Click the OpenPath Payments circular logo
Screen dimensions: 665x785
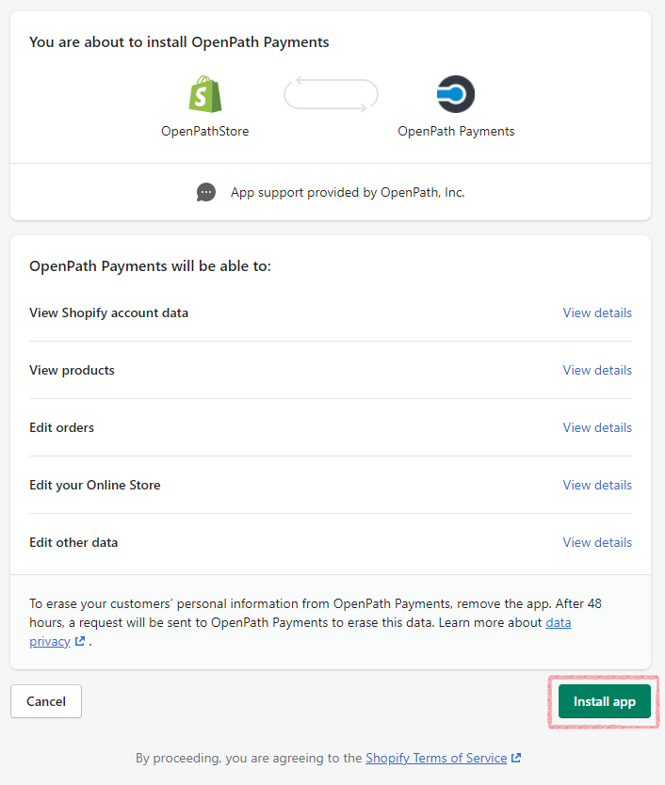tap(456, 94)
